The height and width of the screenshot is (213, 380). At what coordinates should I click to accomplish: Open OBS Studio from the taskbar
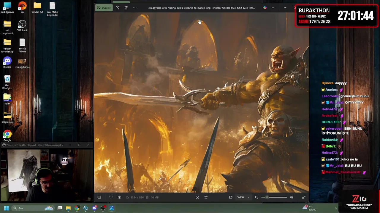click(103, 208)
